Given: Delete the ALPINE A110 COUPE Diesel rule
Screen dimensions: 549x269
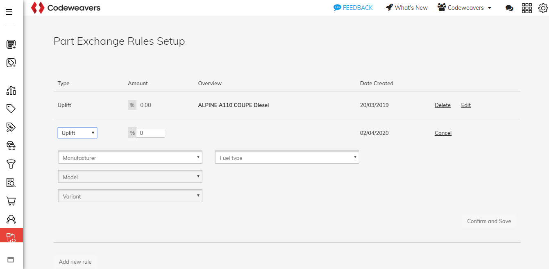Looking at the screenshot, I should pyautogui.click(x=442, y=105).
